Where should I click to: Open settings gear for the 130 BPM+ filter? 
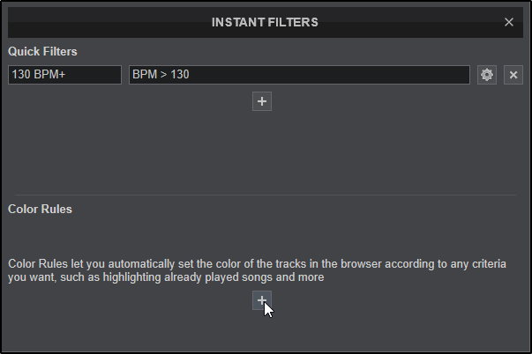pos(487,75)
